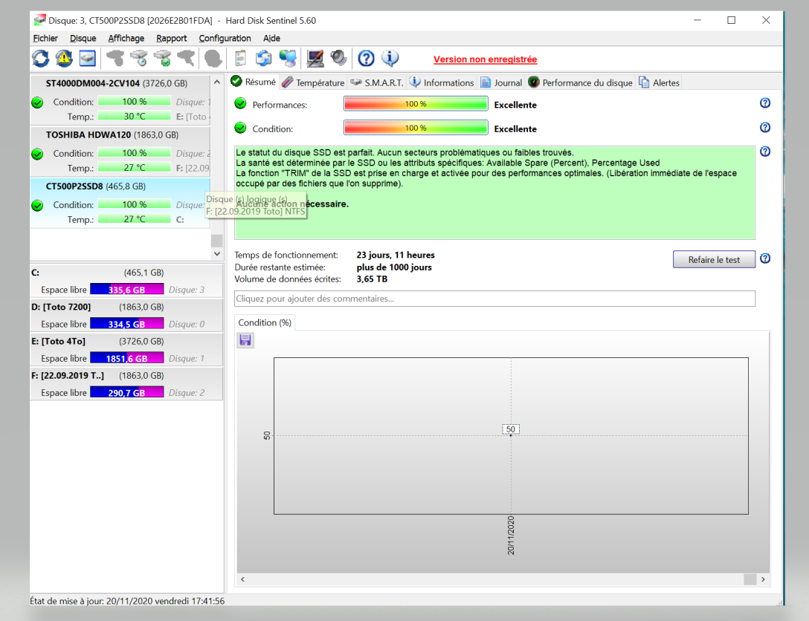
Task: Click D: free space bar 334,5 GB
Action: coord(127,324)
